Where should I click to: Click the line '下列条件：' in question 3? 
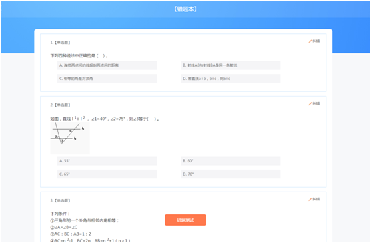(60, 214)
